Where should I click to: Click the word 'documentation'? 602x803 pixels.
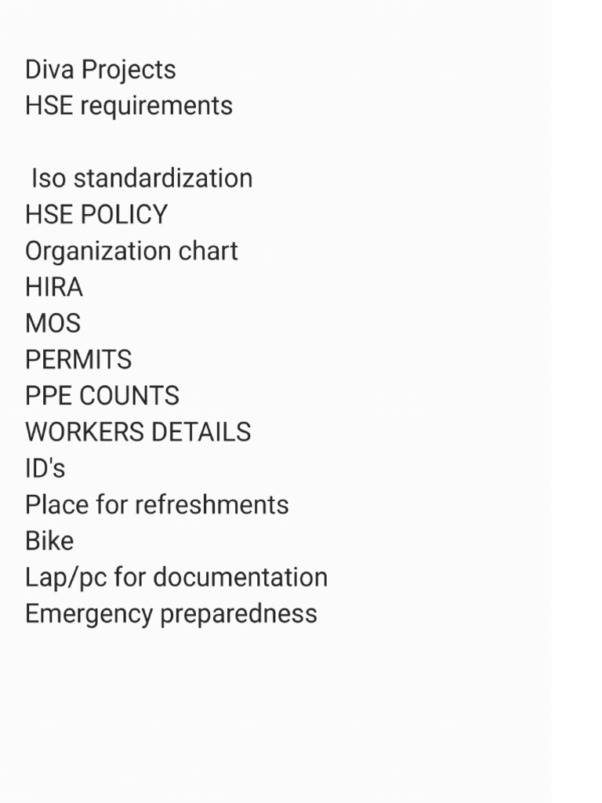click(x=240, y=577)
